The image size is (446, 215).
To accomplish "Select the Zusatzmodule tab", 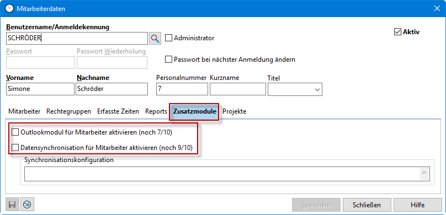I will coord(194,111).
